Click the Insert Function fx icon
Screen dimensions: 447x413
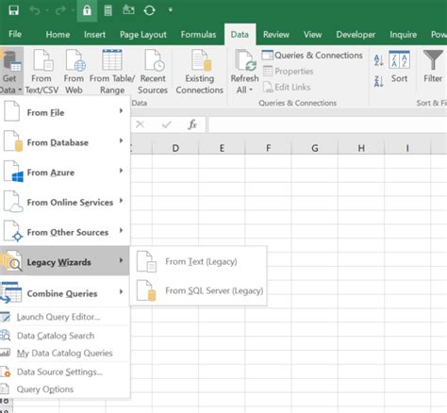click(x=192, y=124)
